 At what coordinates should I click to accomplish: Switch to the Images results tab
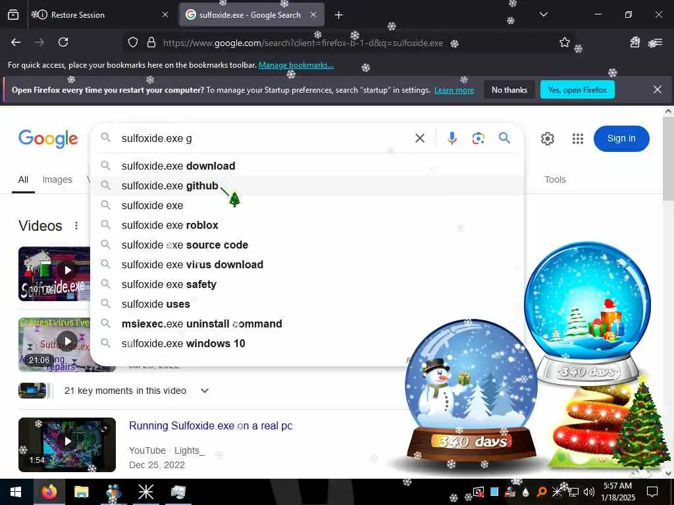(57, 180)
